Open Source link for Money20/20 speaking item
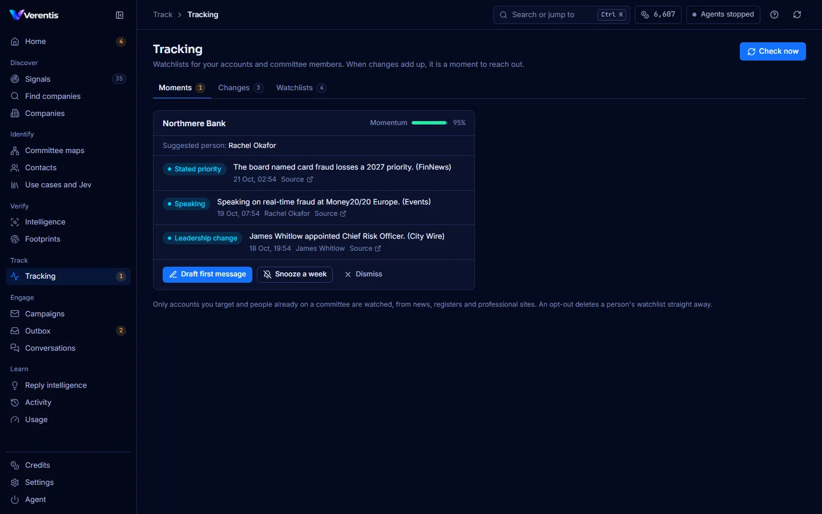 pyautogui.click(x=331, y=214)
